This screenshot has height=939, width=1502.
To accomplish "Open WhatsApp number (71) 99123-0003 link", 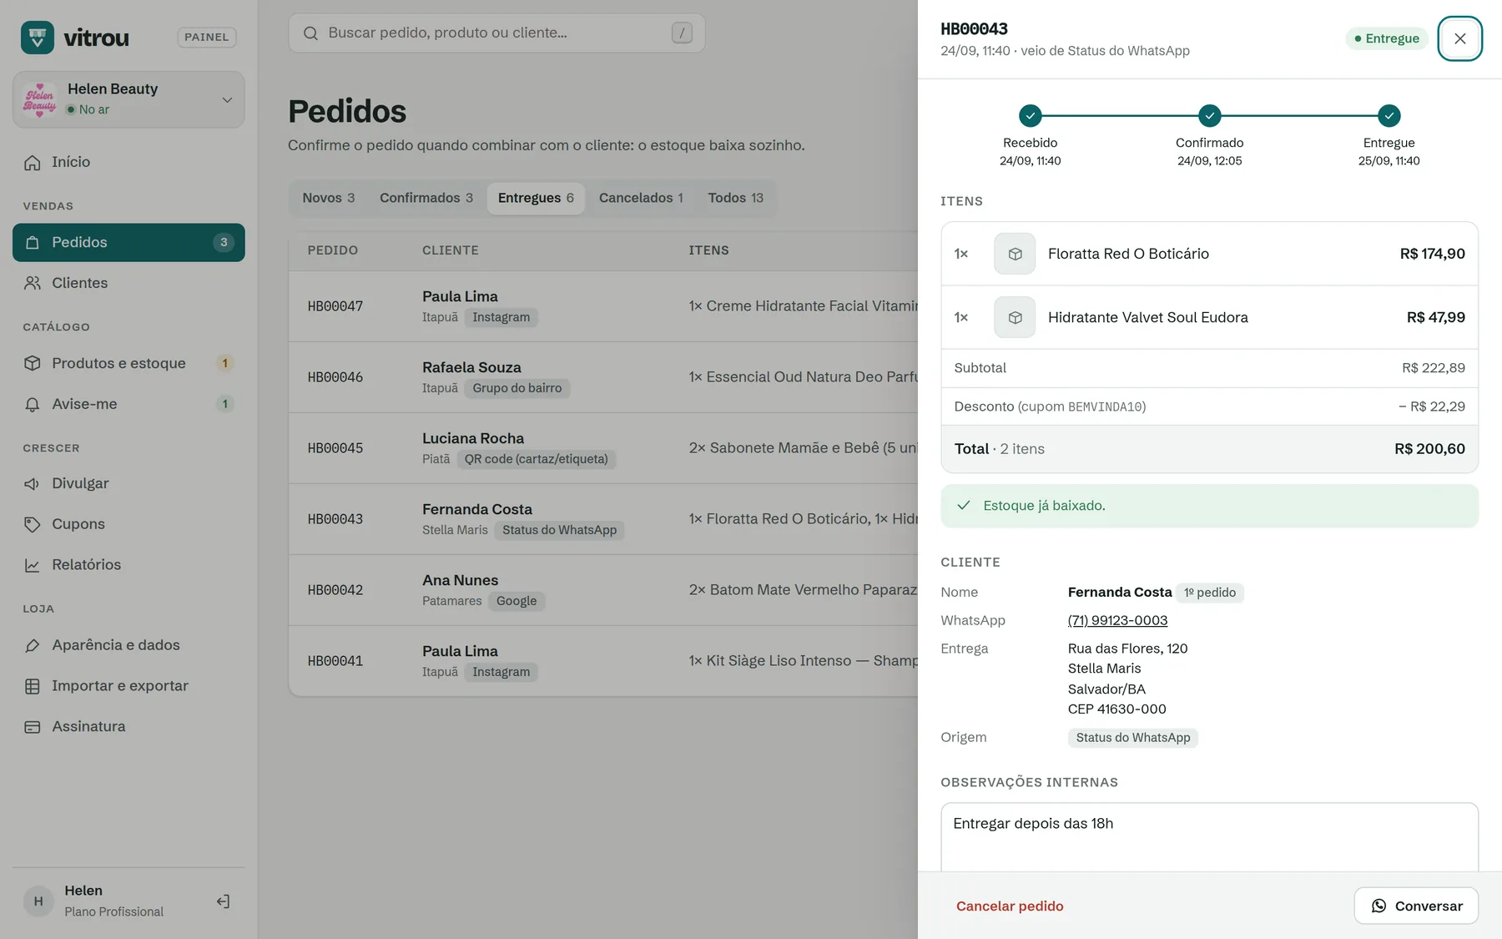I will click(1117, 620).
